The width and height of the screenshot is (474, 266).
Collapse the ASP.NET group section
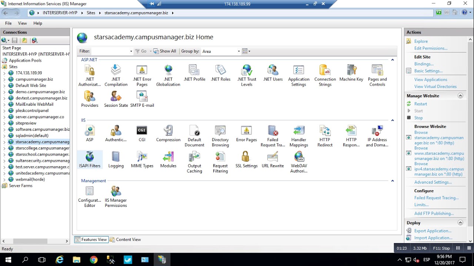click(x=393, y=59)
